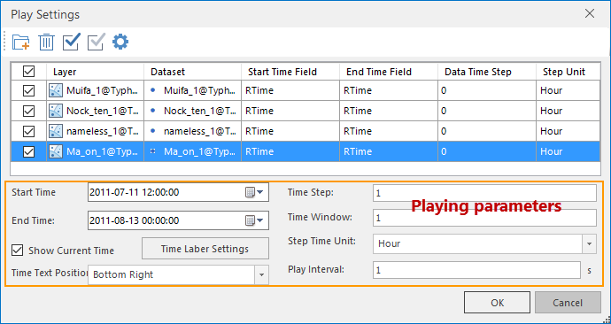Uncheck the Ma_on_1 layer checkbox
The height and width of the screenshot is (324, 611).
click(x=29, y=151)
